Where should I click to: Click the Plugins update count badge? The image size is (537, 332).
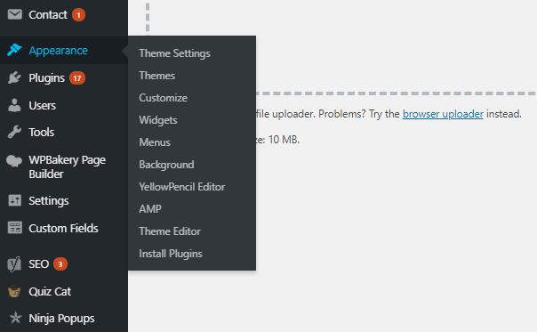pyautogui.click(x=77, y=78)
